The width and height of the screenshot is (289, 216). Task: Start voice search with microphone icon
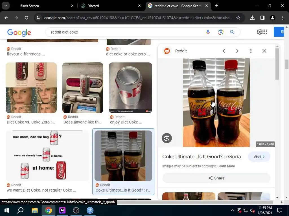(208, 32)
